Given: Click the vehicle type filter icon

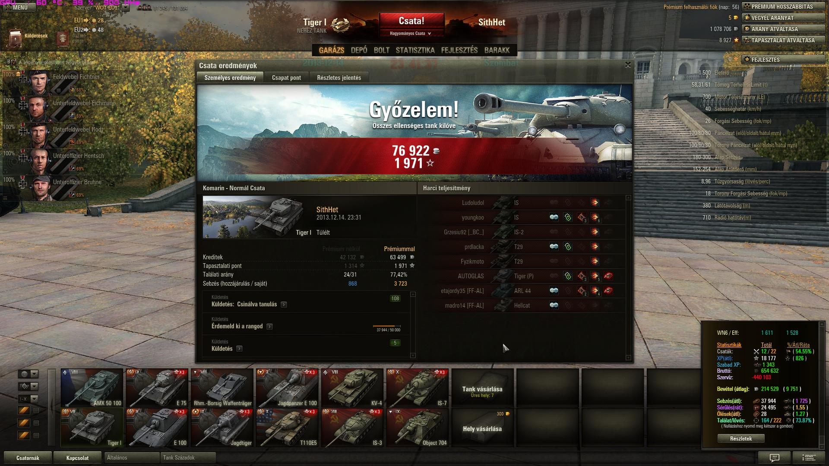Looking at the screenshot, I should point(24,387).
